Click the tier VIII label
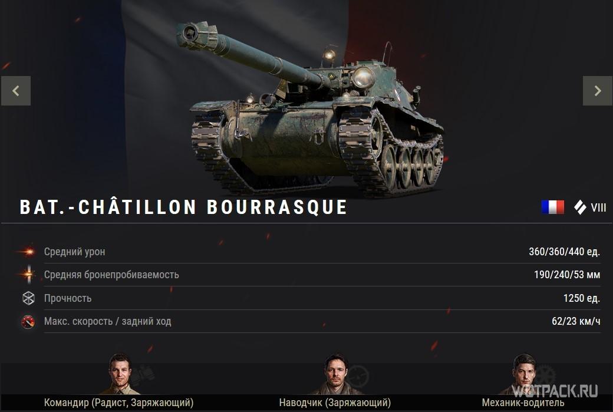 click(598, 207)
